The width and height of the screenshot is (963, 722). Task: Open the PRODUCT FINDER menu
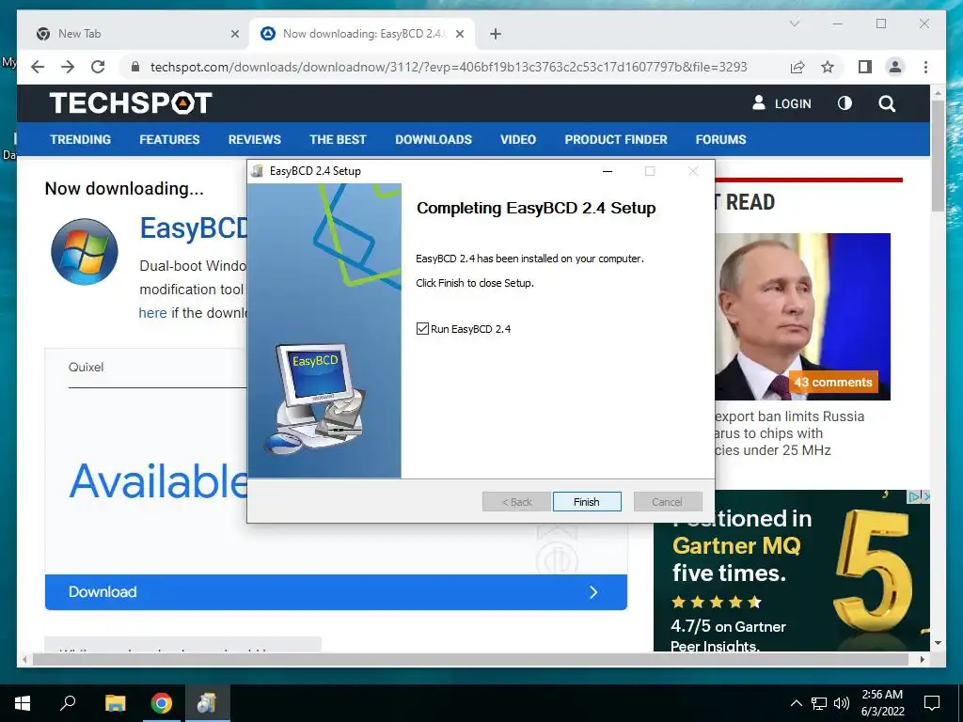point(616,139)
